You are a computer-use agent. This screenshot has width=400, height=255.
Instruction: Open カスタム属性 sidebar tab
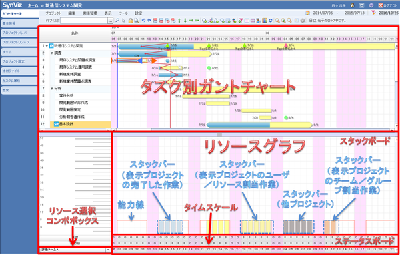coord(19,81)
